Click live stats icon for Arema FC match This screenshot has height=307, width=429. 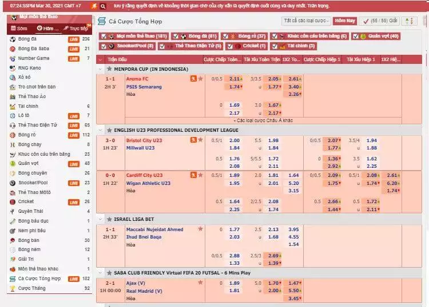[x=193, y=79]
